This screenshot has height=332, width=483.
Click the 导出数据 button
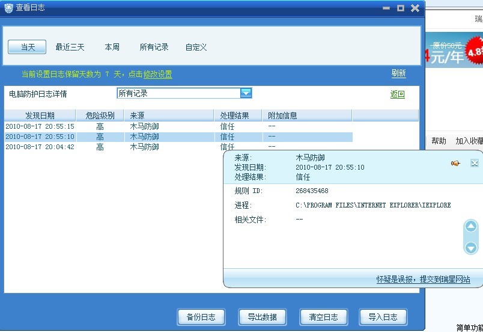263,317
